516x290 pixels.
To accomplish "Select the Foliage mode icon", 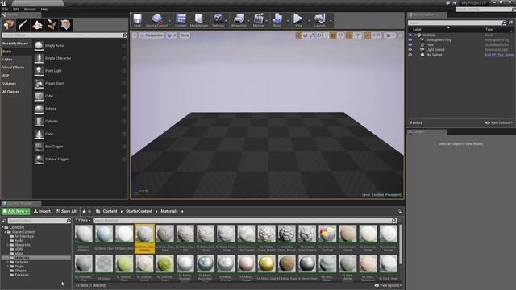I will (52, 25).
